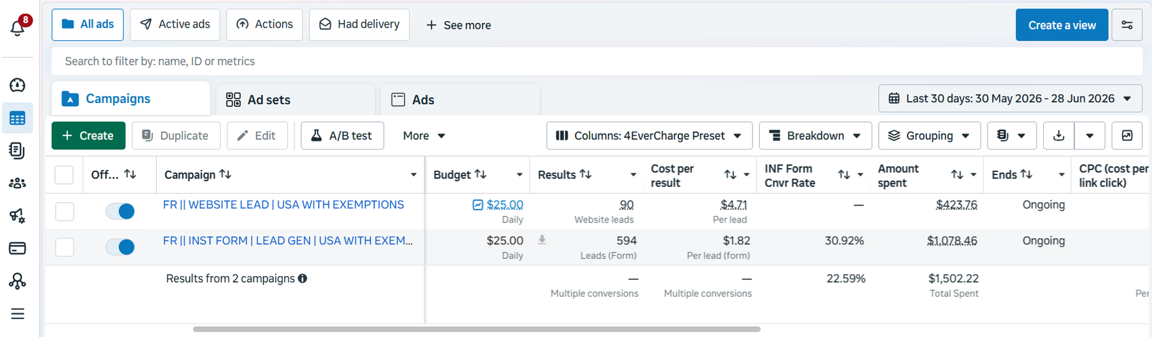
Task: Open export options dropdown arrow
Action: (x=1089, y=136)
